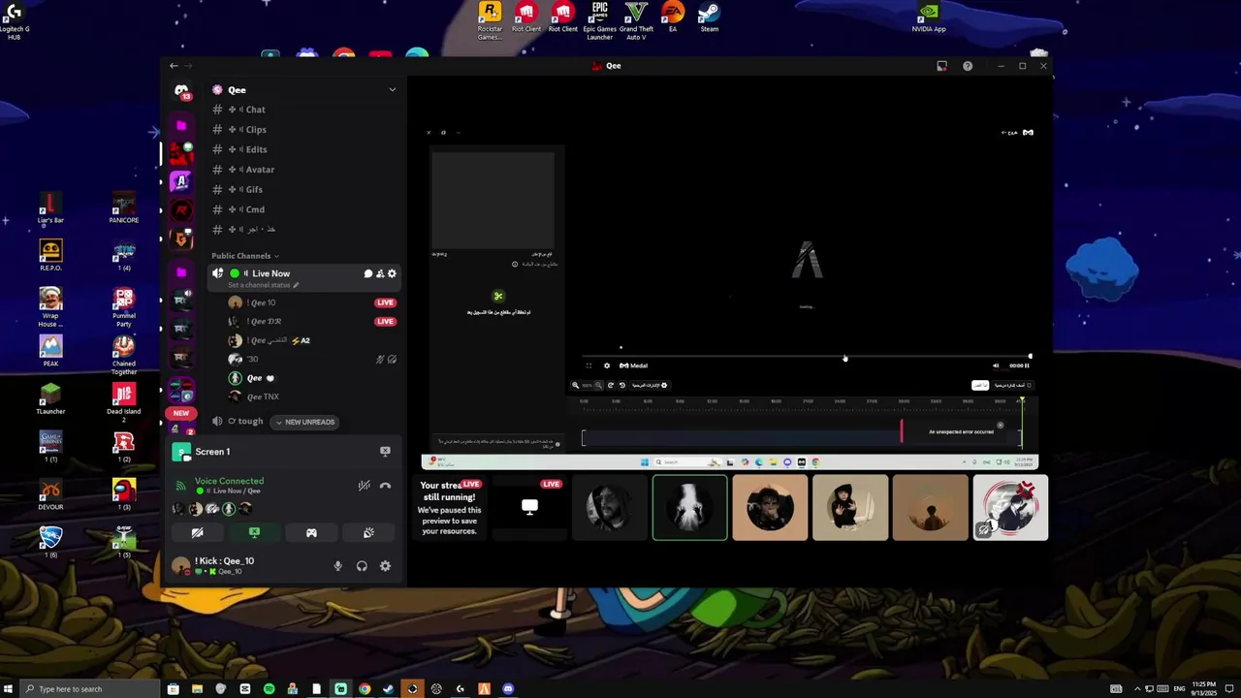The width and height of the screenshot is (1241, 698).
Task: Show hidden system tray icons chevron
Action: point(1137,688)
